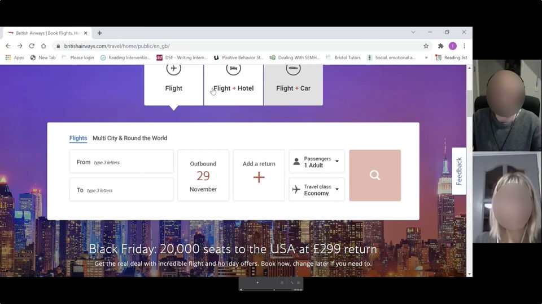Click the page scrollbar down arrow
Viewport: 542px width, 304px height.
pyautogui.click(x=469, y=274)
